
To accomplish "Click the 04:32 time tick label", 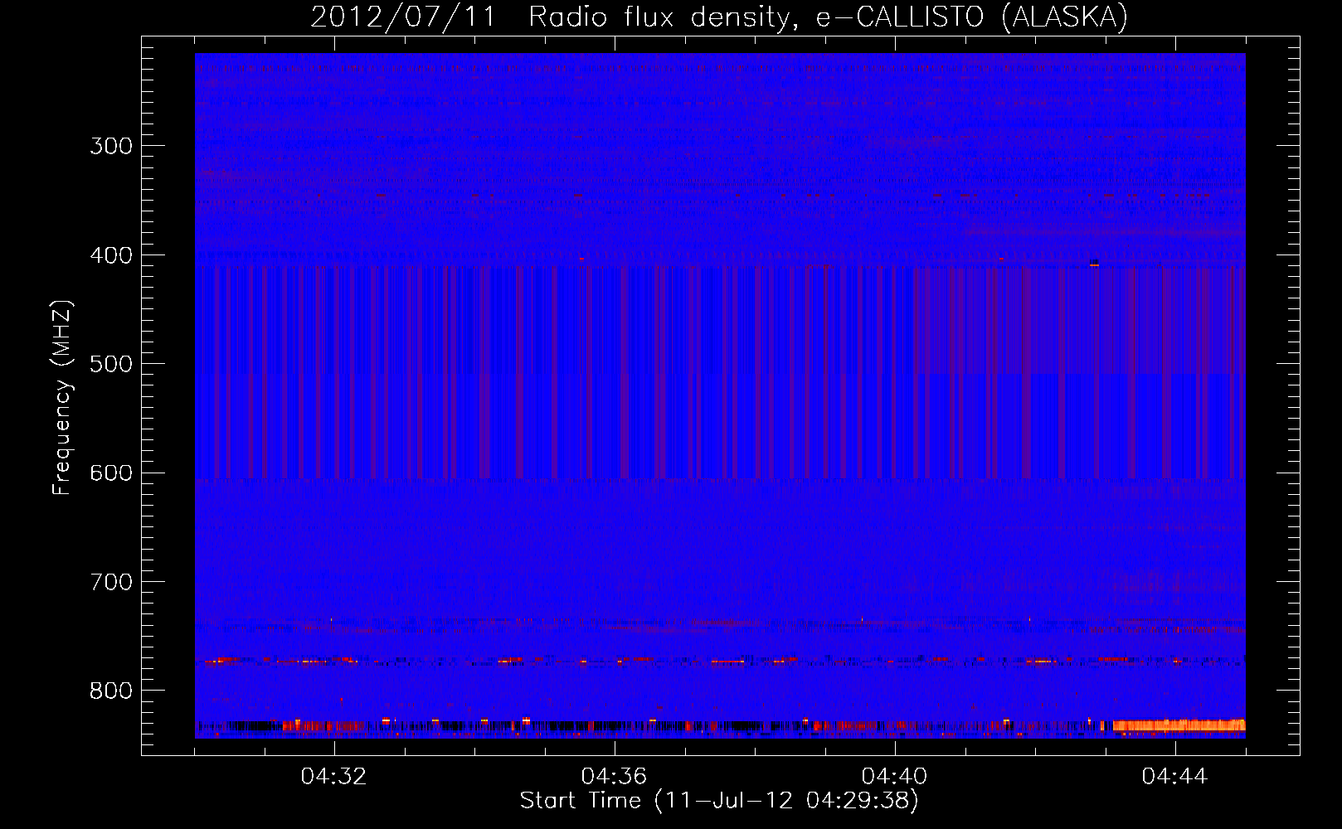I will pyautogui.click(x=333, y=776).
